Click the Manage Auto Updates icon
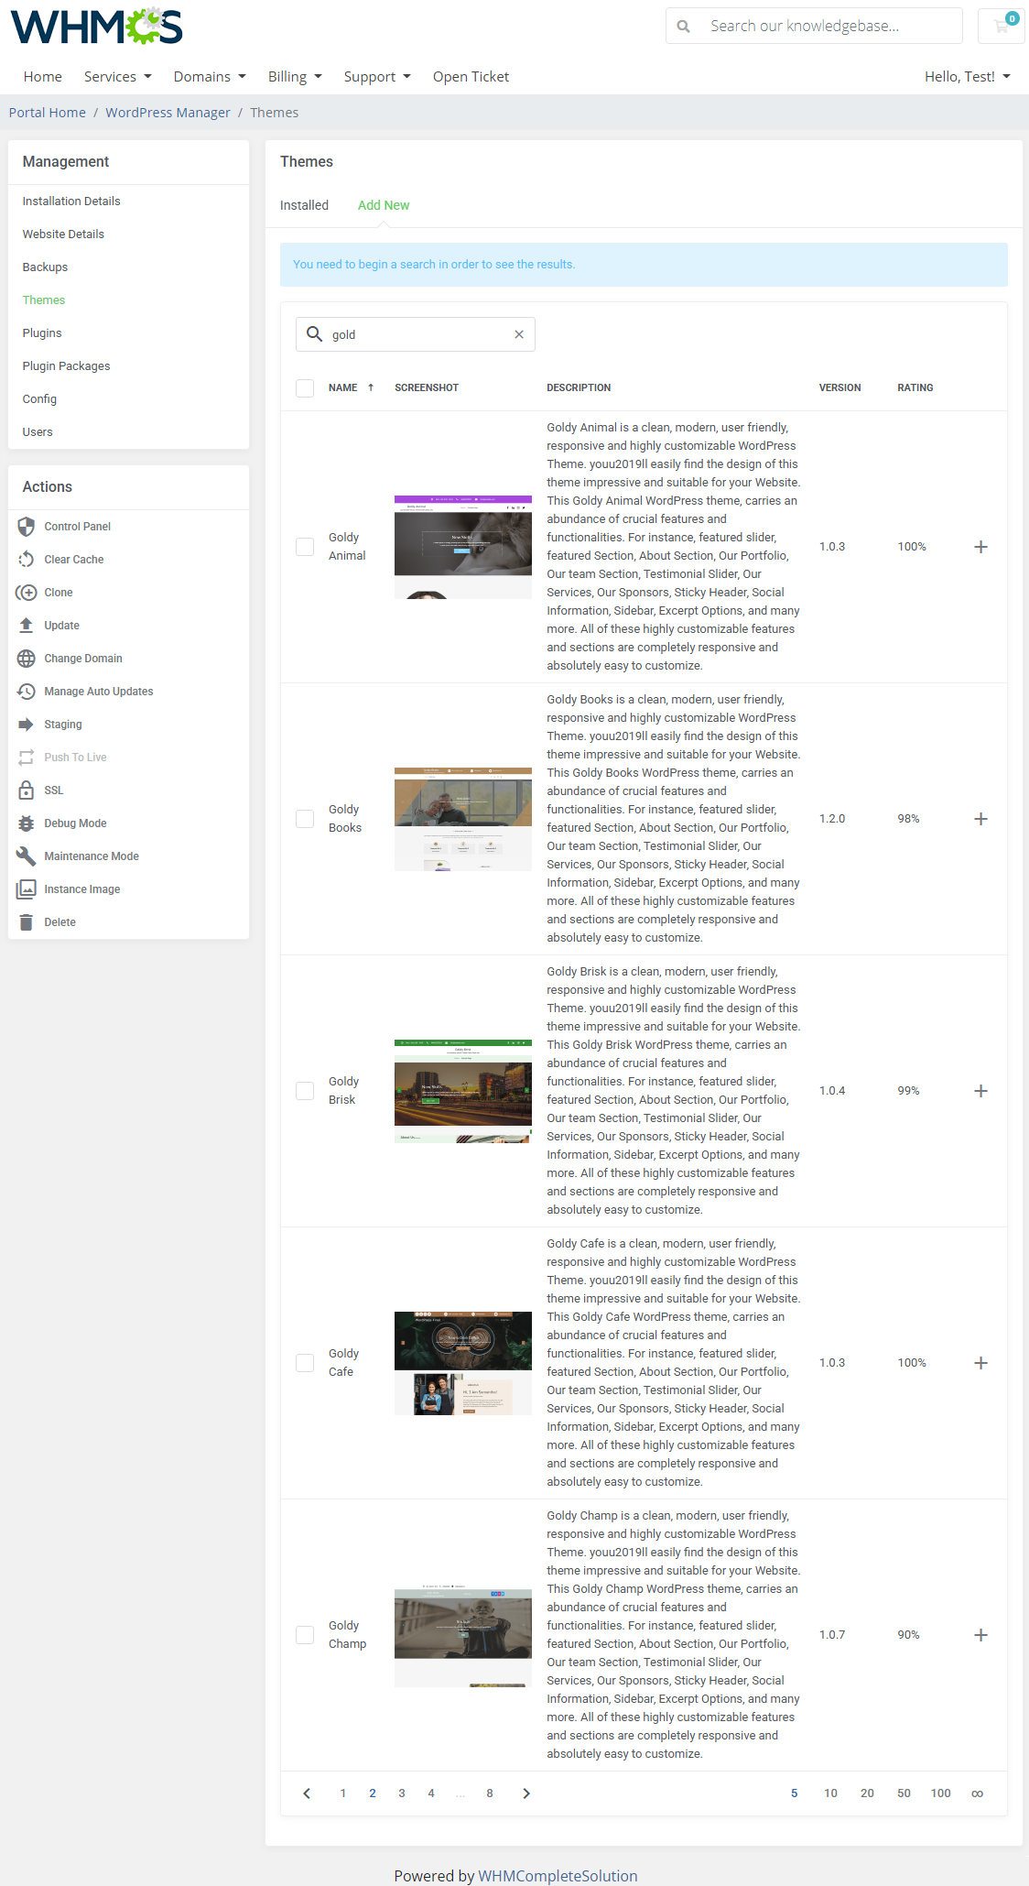Viewport: 1029px width, 1886px height. click(27, 692)
